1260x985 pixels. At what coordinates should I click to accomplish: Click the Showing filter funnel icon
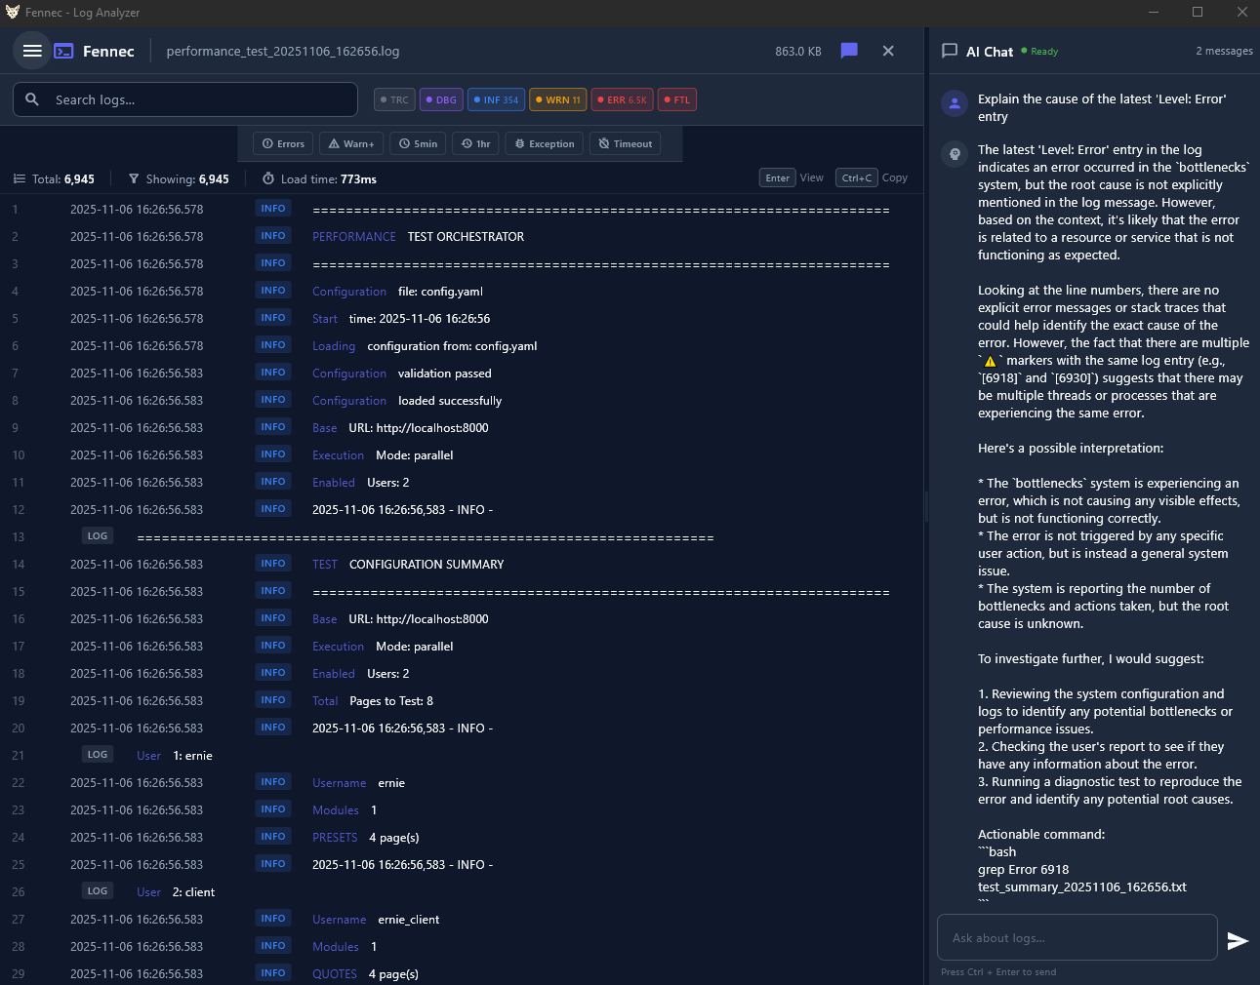pyautogui.click(x=134, y=178)
